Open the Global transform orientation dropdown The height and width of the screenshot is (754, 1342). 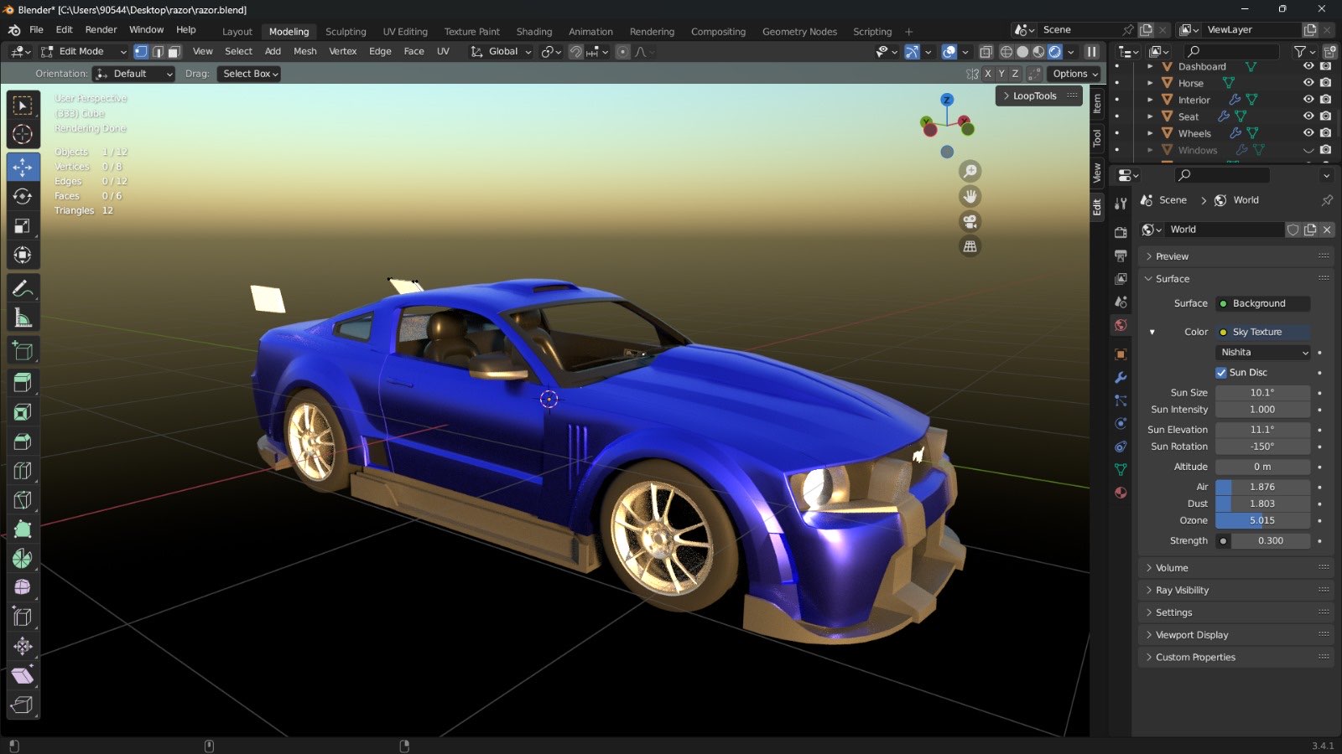tap(502, 52)
